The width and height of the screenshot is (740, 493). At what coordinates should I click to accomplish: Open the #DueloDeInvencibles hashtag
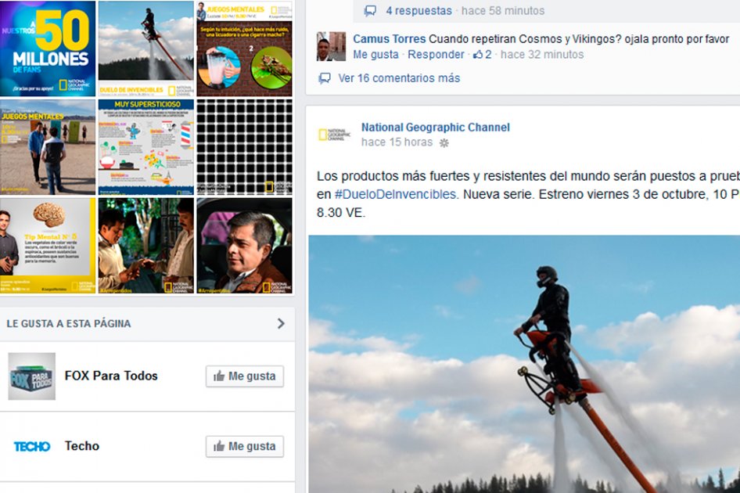[395, 194]
